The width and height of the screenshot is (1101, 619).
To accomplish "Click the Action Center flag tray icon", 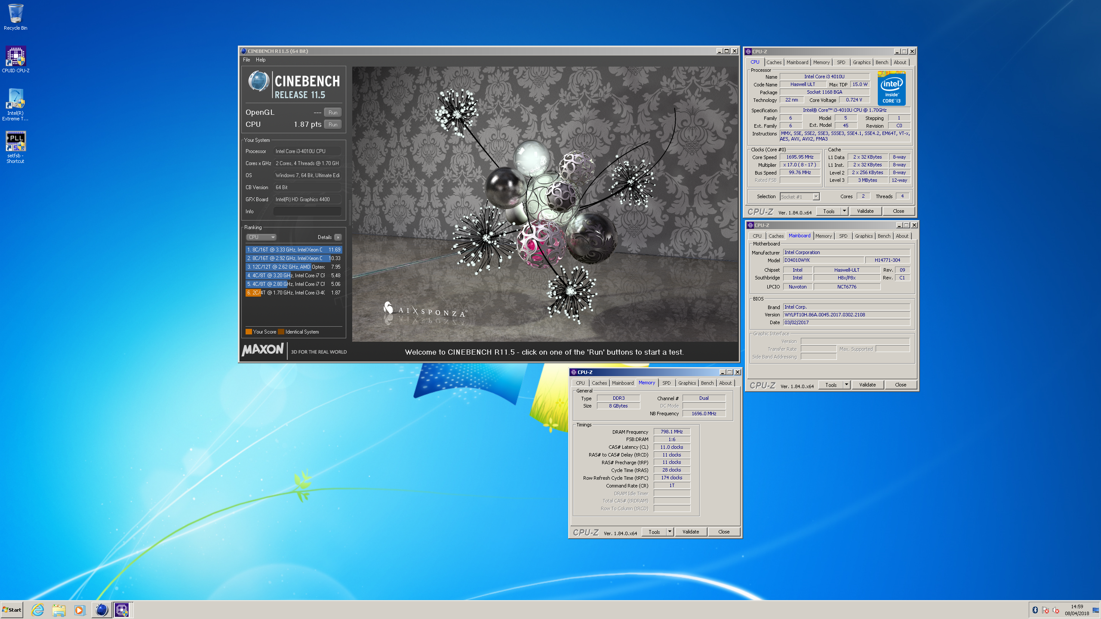I will pyautogui.click(x=1046, y=610).
